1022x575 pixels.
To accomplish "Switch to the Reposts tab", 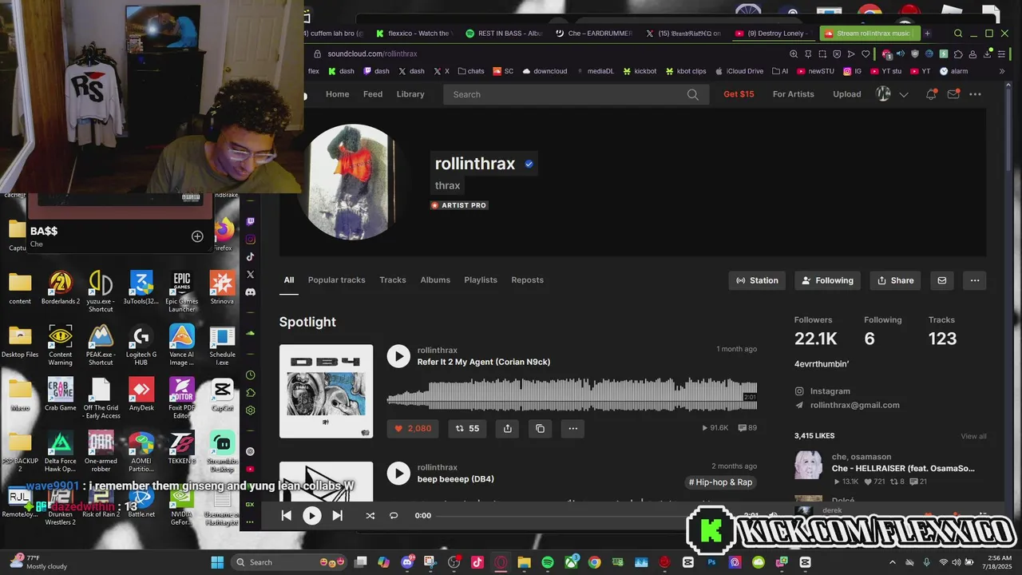I will [527, 280].
